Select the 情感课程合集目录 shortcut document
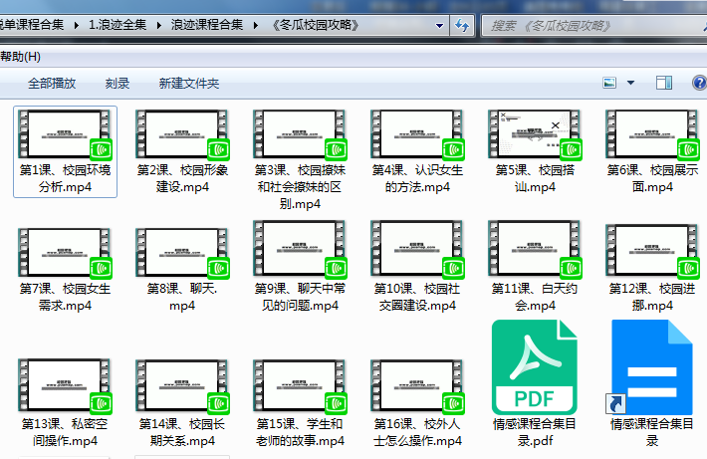This screenshot has height=459, width=707. (x=651, y=383)
